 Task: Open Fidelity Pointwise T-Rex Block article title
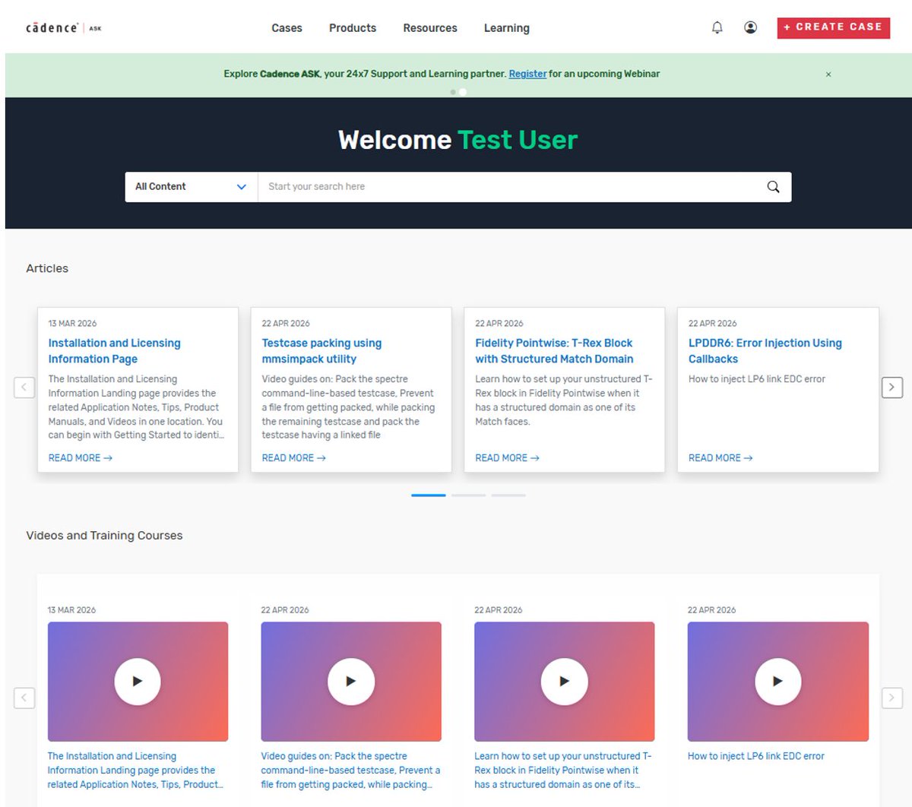[555, 351]
